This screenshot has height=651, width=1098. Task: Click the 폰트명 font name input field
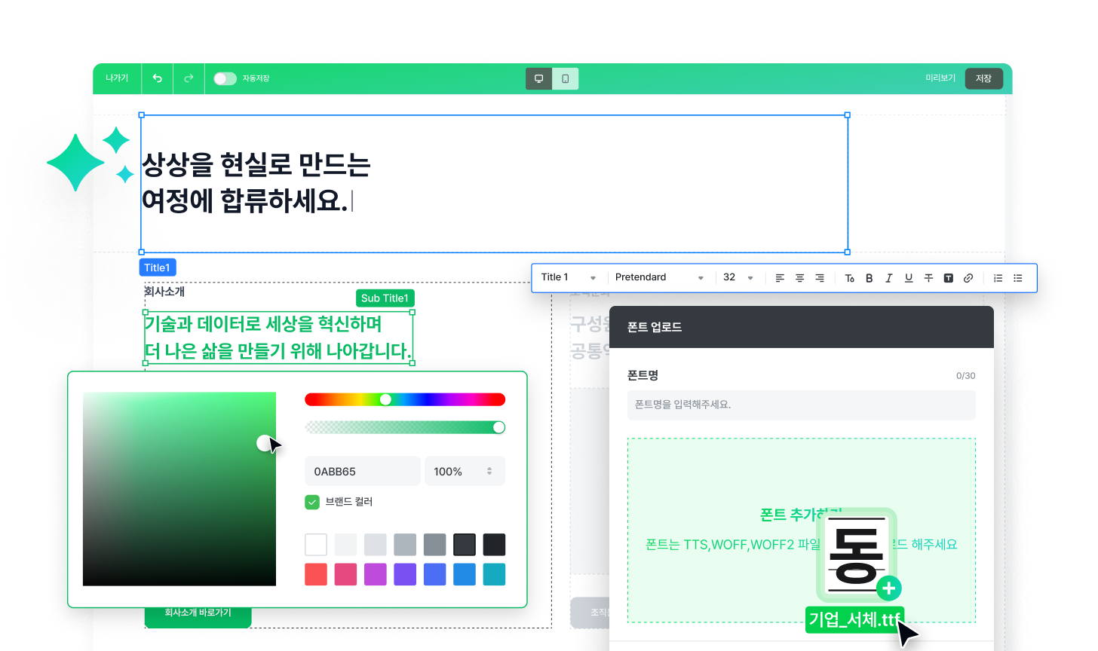[x=801, y=405]
